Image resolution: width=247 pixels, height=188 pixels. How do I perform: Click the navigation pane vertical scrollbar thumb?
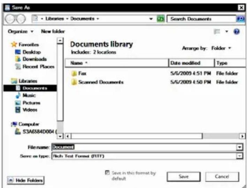60,82
